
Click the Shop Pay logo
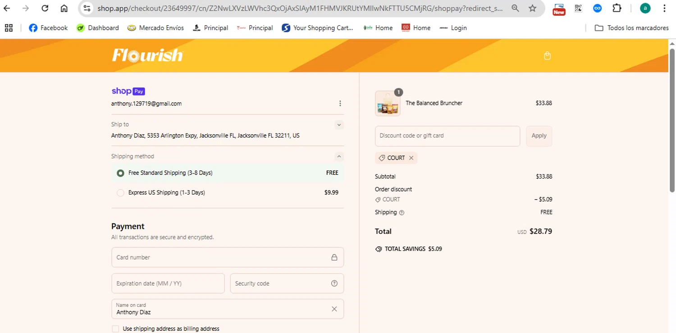click(128, 91)
